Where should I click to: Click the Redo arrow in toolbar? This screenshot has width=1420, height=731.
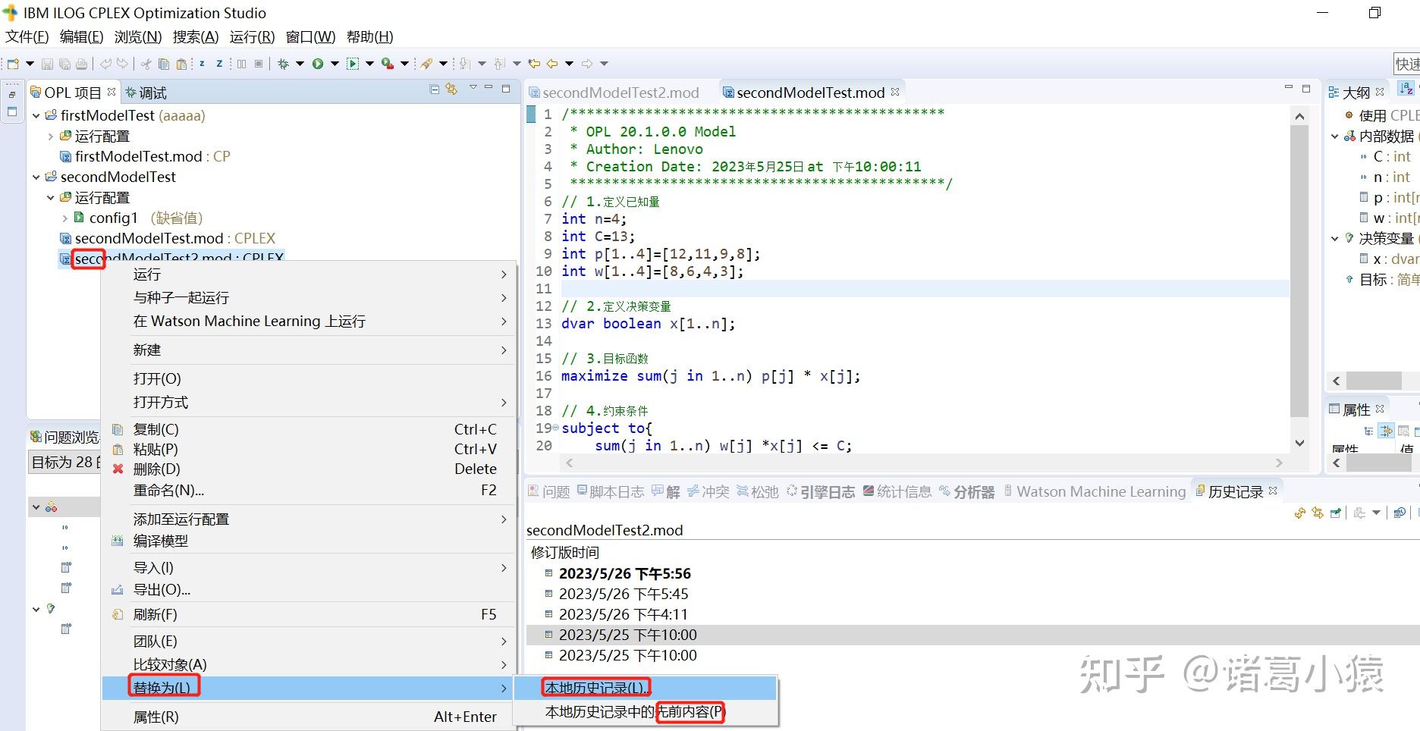click(x=122, y=64)
